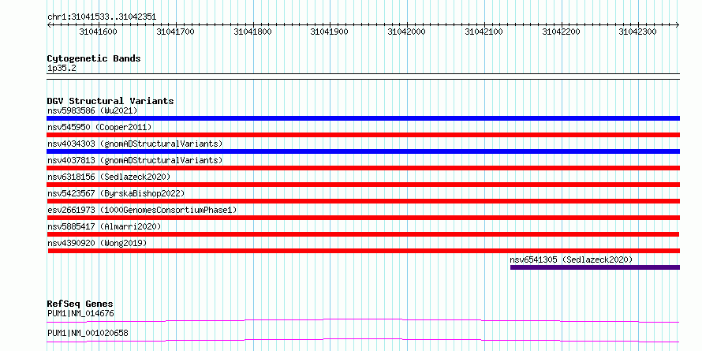Click the Cytogenetic Bands track title
The height and width of the screenshot is (351, 702).
94,58
